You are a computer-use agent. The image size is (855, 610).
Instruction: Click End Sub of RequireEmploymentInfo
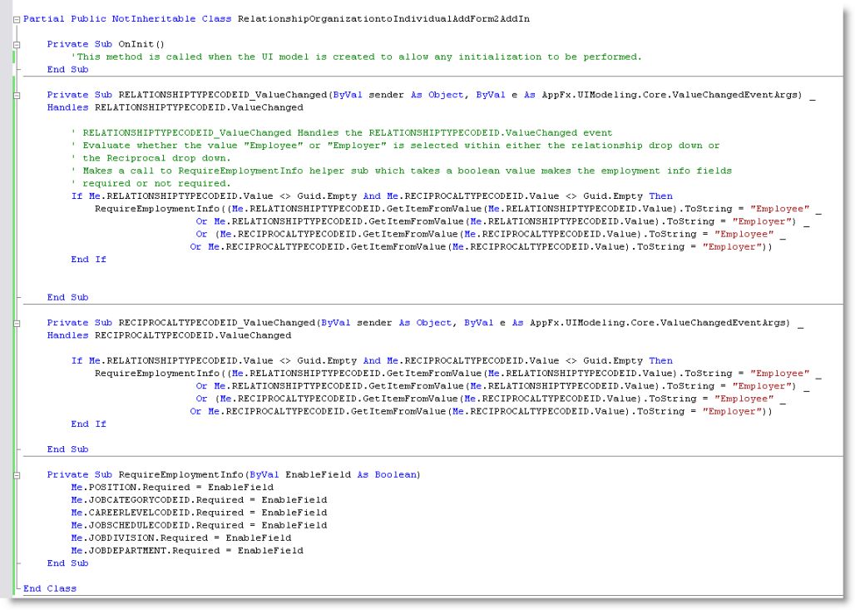click(x=67, y=563)
